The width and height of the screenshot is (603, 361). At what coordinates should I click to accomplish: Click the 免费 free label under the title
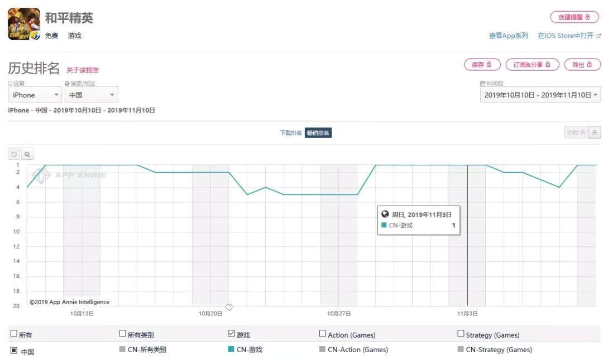point(51,36)
